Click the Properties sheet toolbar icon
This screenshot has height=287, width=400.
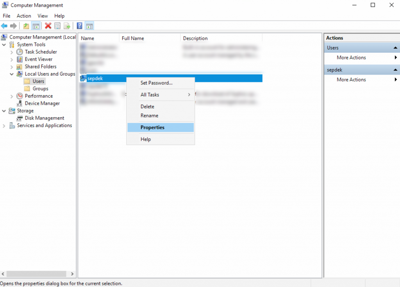click(57, 26)
